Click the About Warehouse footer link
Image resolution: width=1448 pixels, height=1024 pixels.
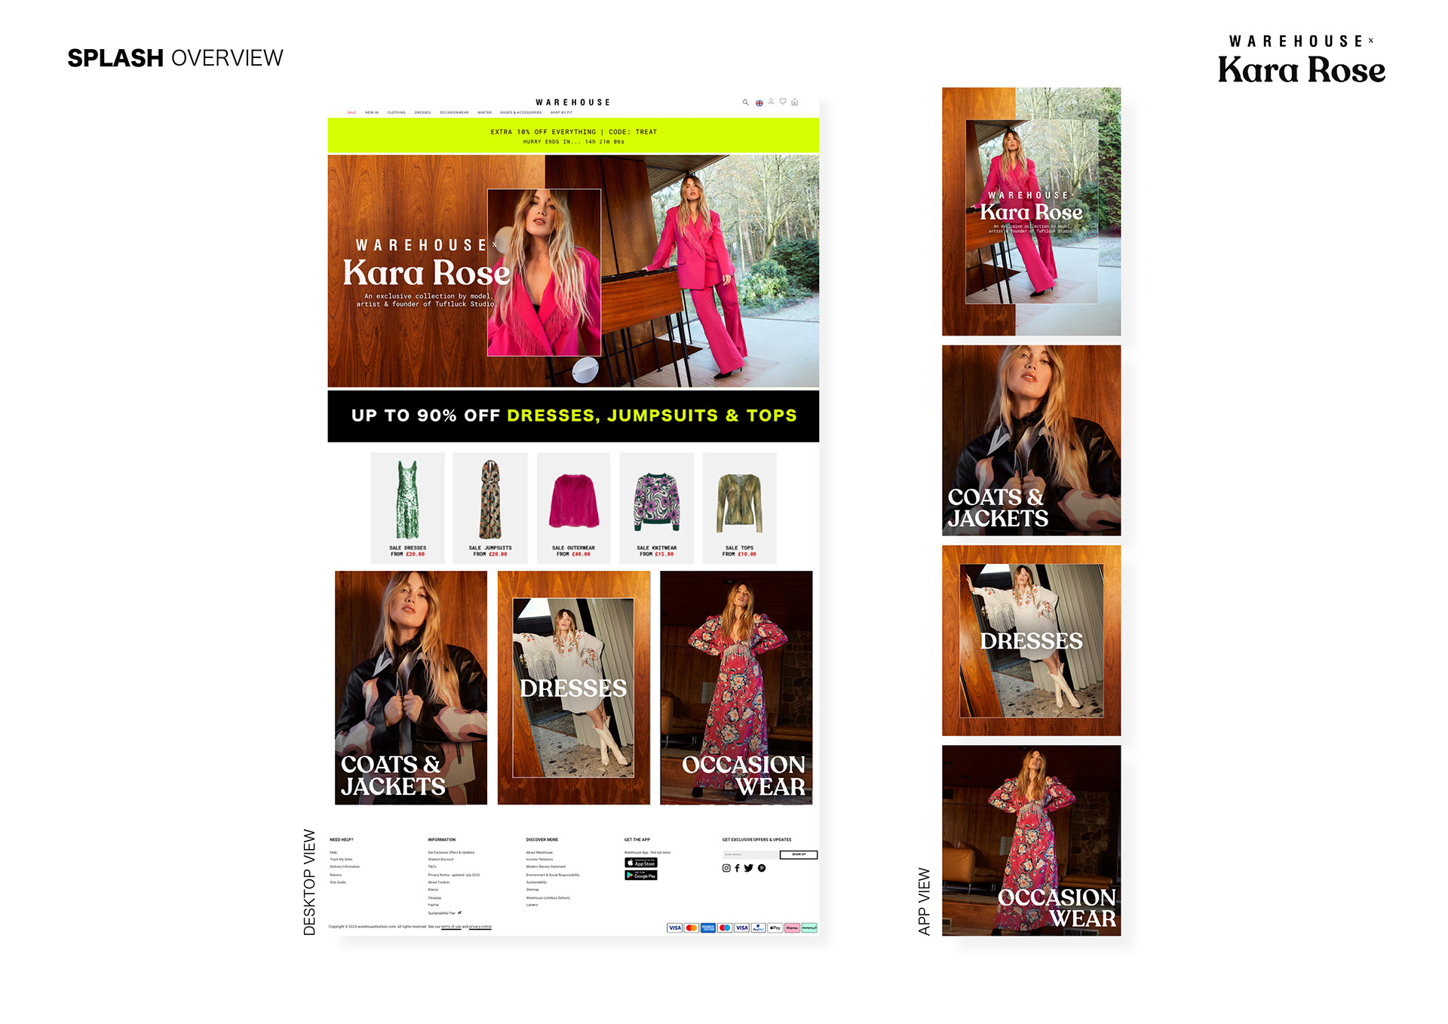click(539, 852)
